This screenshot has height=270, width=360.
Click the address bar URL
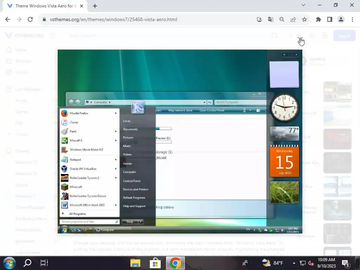114,20
